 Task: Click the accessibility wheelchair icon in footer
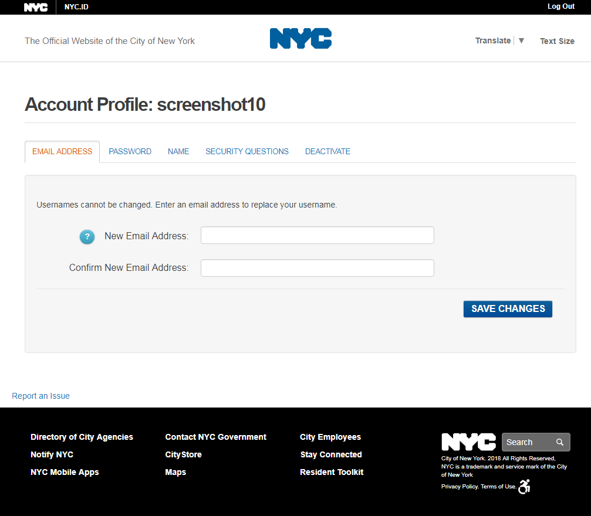coord(524,486)
